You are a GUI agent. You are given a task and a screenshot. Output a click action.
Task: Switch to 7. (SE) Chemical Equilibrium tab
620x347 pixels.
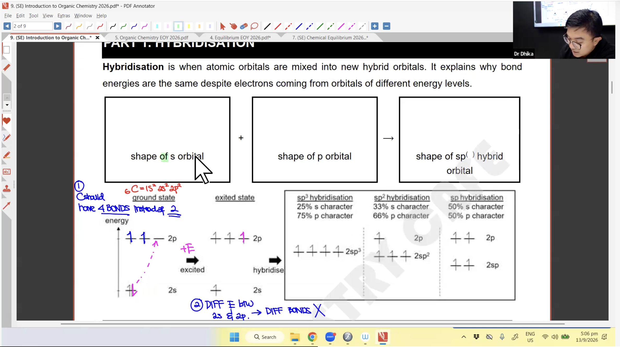coord(330,38)
